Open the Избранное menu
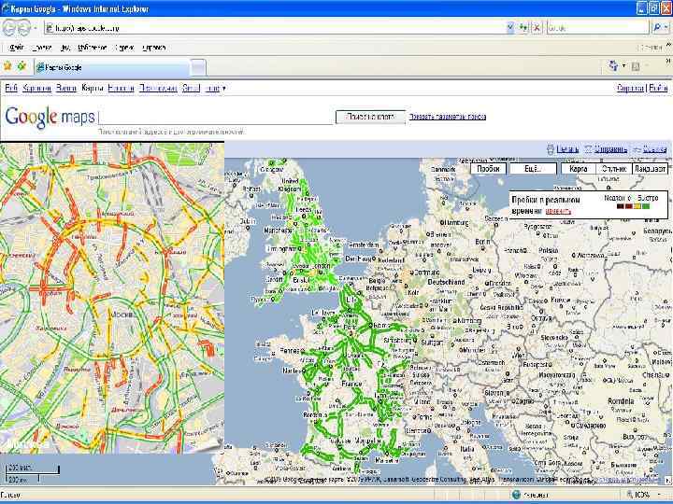This screenshot has width=673, height=504. point(92,48)
